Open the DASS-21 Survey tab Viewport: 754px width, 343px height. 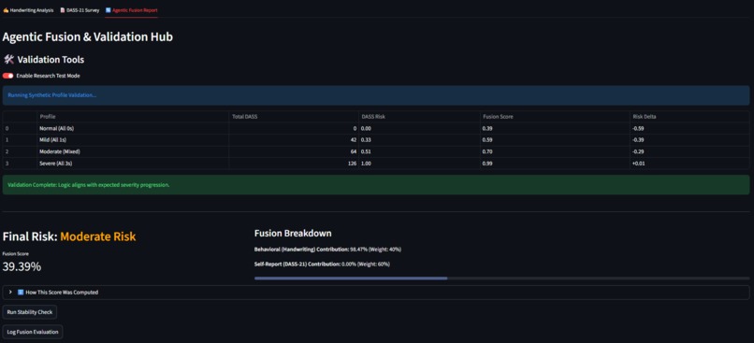coord(80,10)
